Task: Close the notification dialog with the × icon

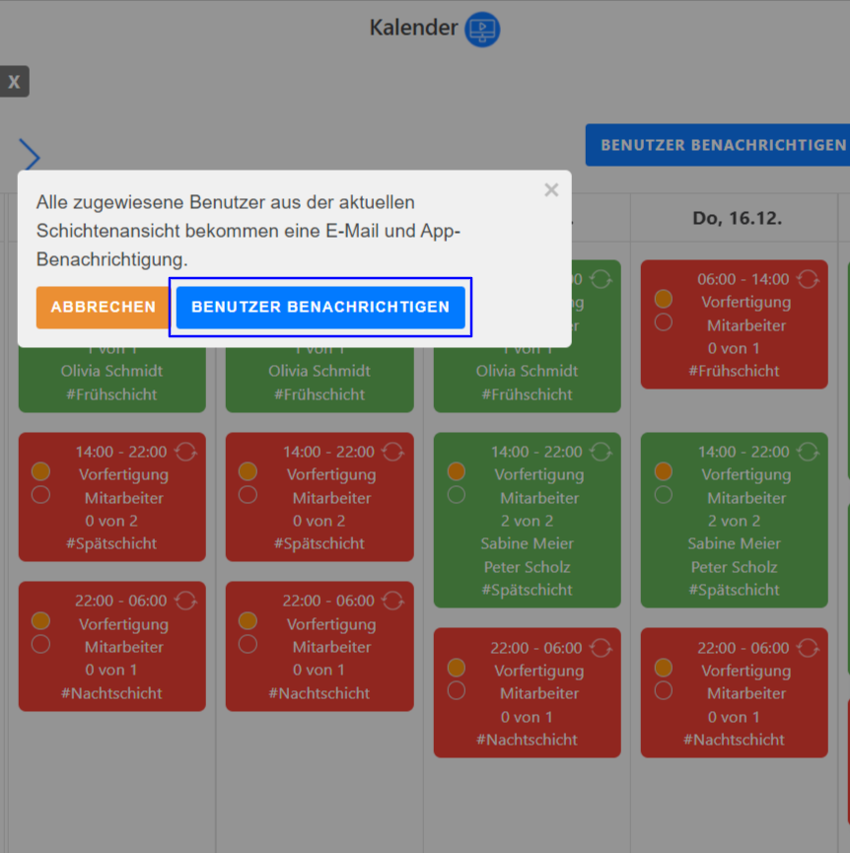Action: [x=551, y=190]
